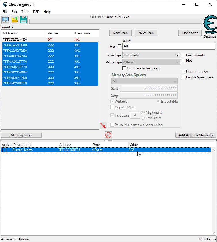The width and height of the screenshot is (217, 242).
Task: Open the Scan Type dropdown
Action: [151, 55]
